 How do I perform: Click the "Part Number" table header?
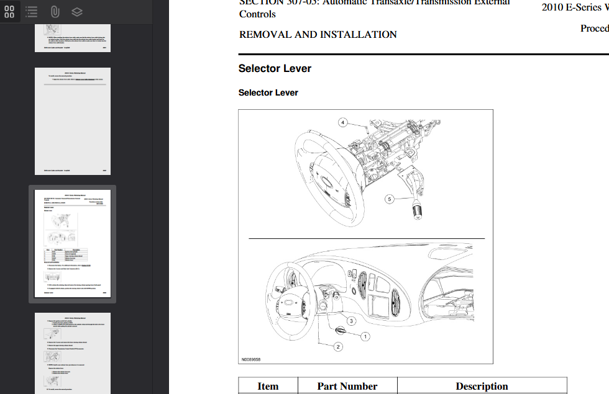pyautogui.click(x=347, y=386)
